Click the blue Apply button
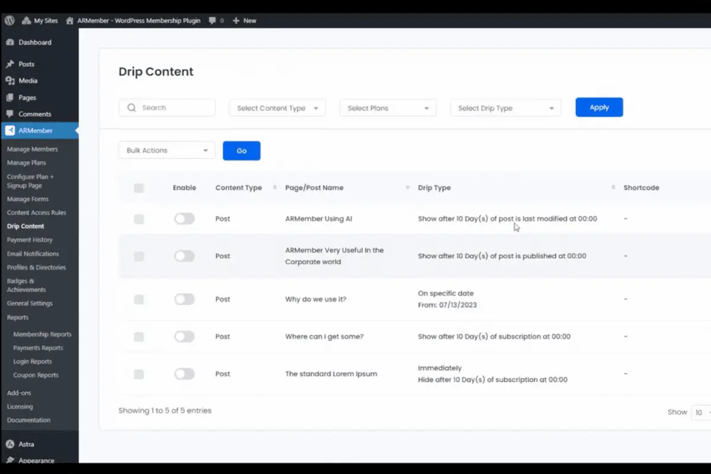 (x=599, y=107)
